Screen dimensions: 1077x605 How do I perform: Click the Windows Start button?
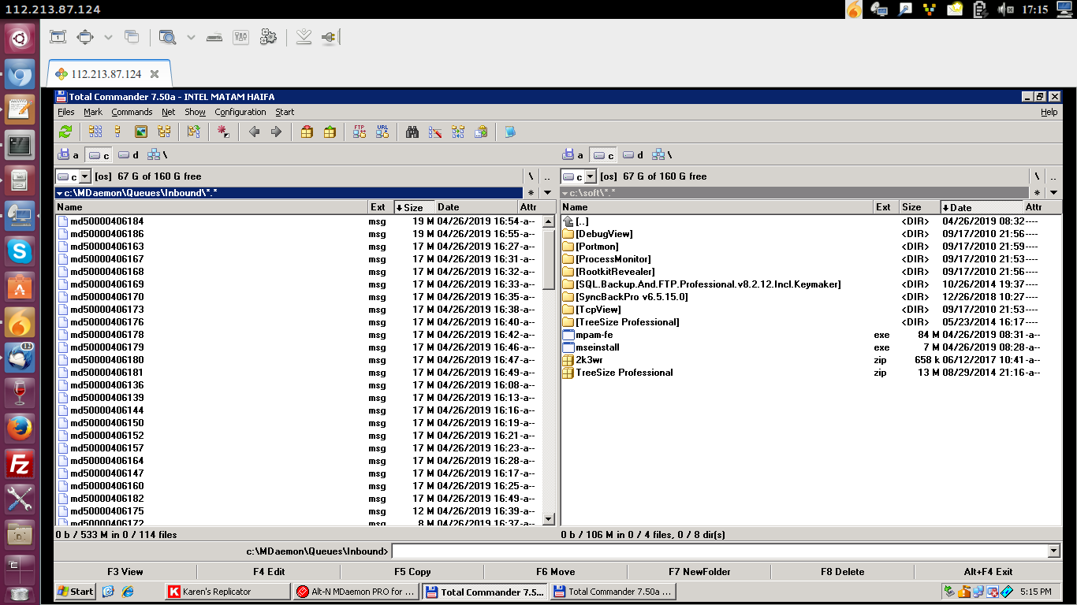point(76,592)
